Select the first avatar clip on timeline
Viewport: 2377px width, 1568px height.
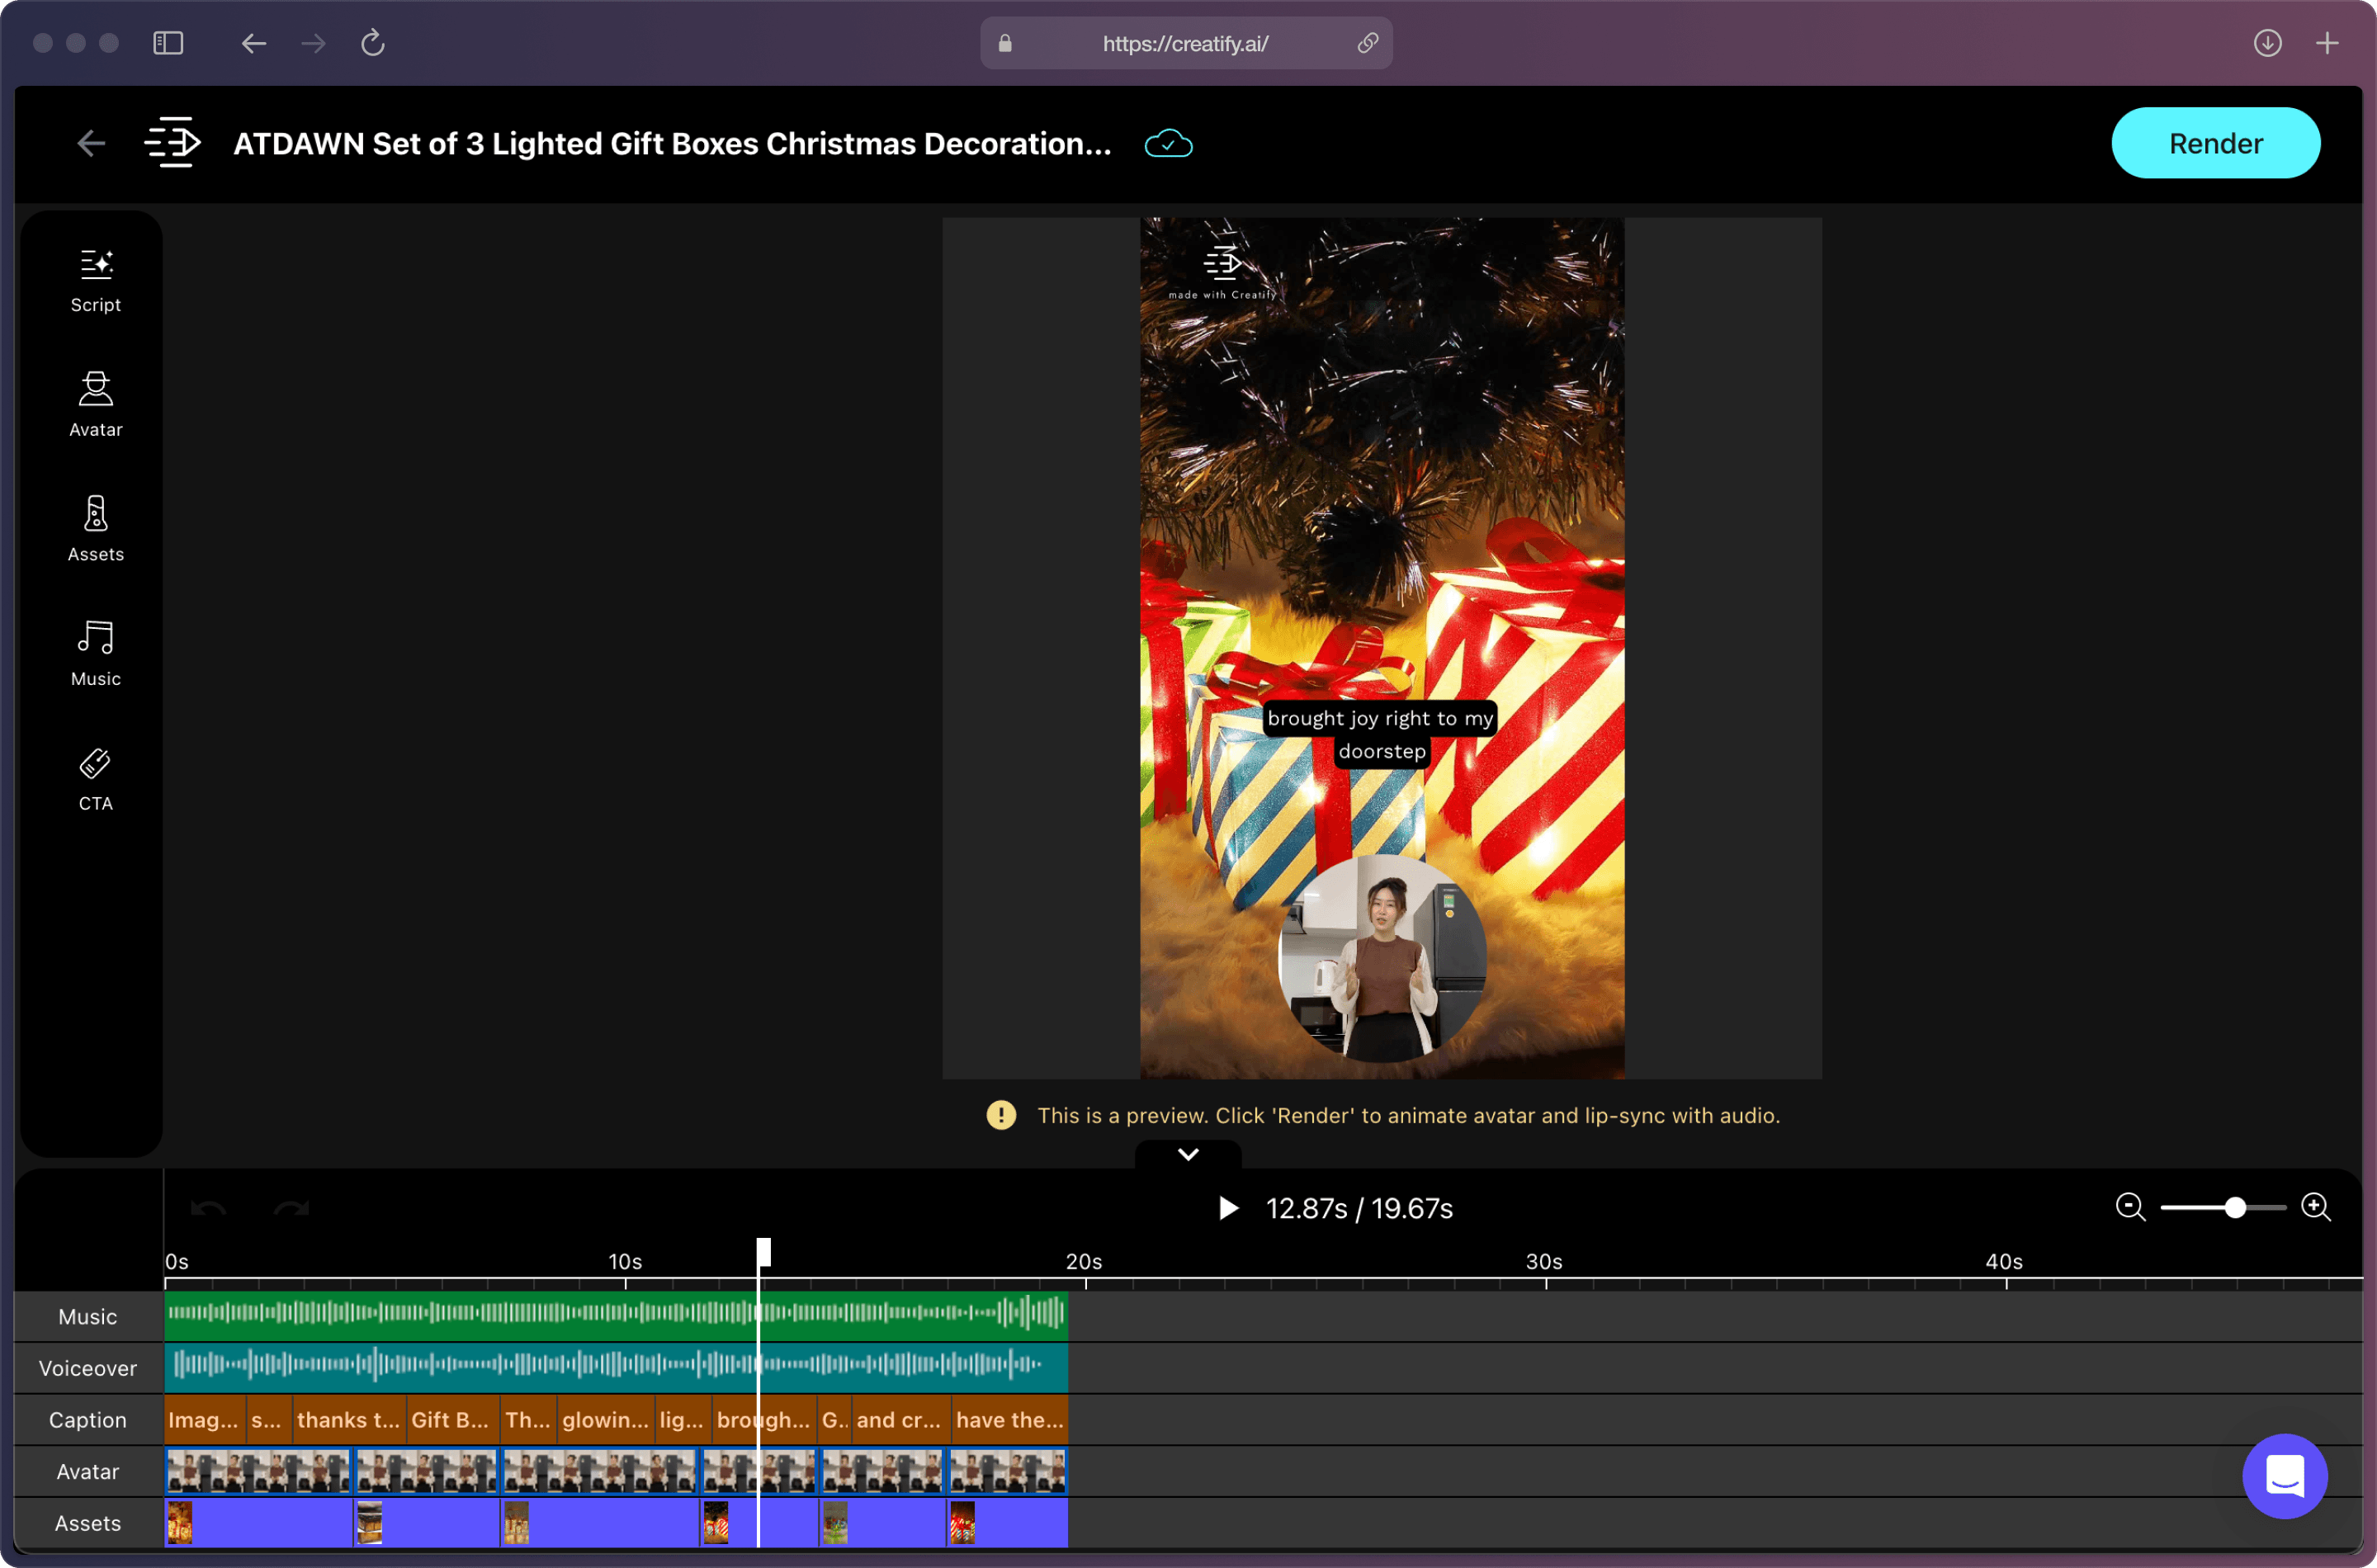(258, 1472)
